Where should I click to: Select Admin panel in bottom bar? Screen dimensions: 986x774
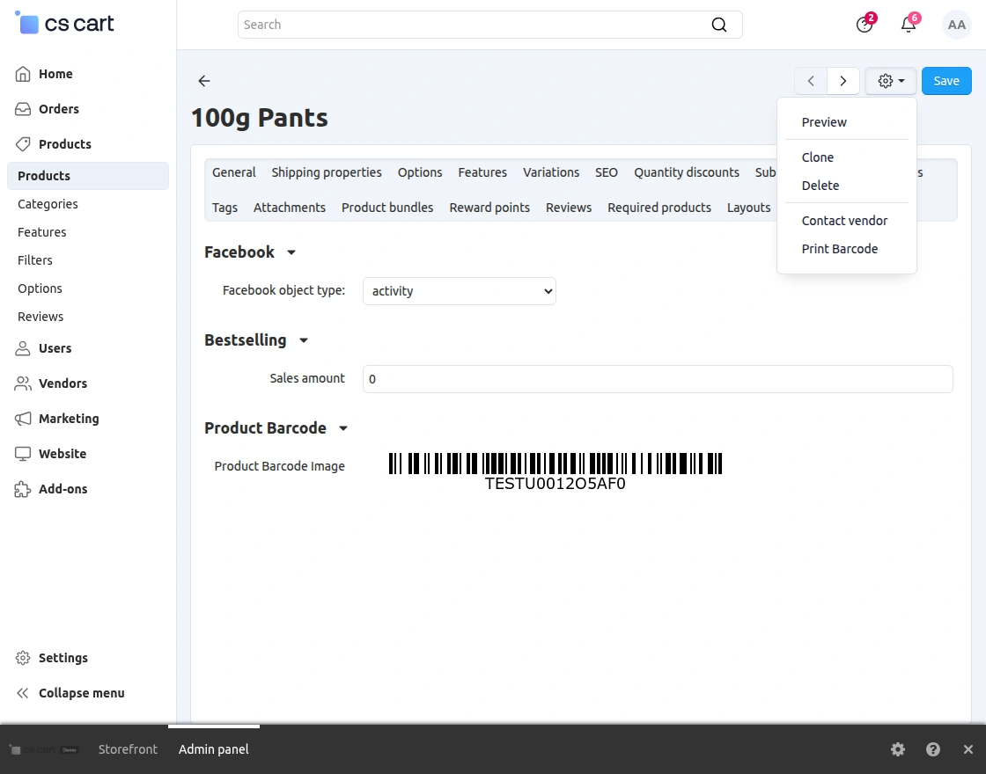[x=214, y=749]
